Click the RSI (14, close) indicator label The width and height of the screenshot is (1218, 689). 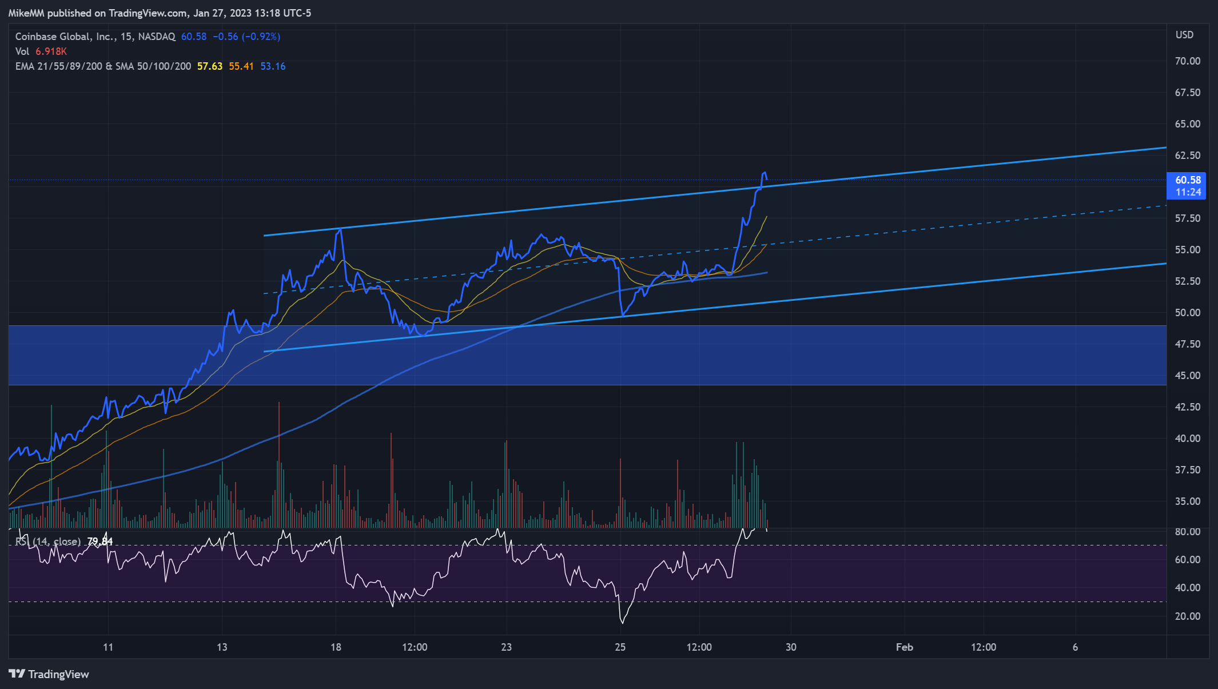pos(48,541)
